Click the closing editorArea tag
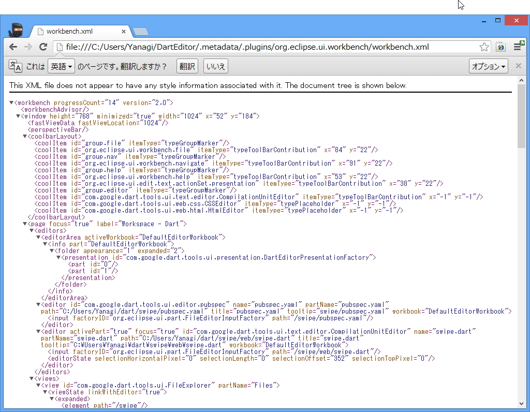Viewport: 530px width, 412px height. point(64,298)
